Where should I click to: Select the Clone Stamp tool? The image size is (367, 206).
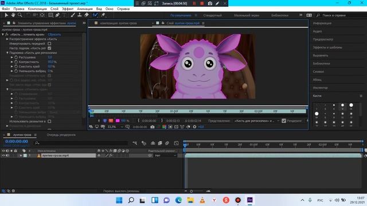[80, 15]
